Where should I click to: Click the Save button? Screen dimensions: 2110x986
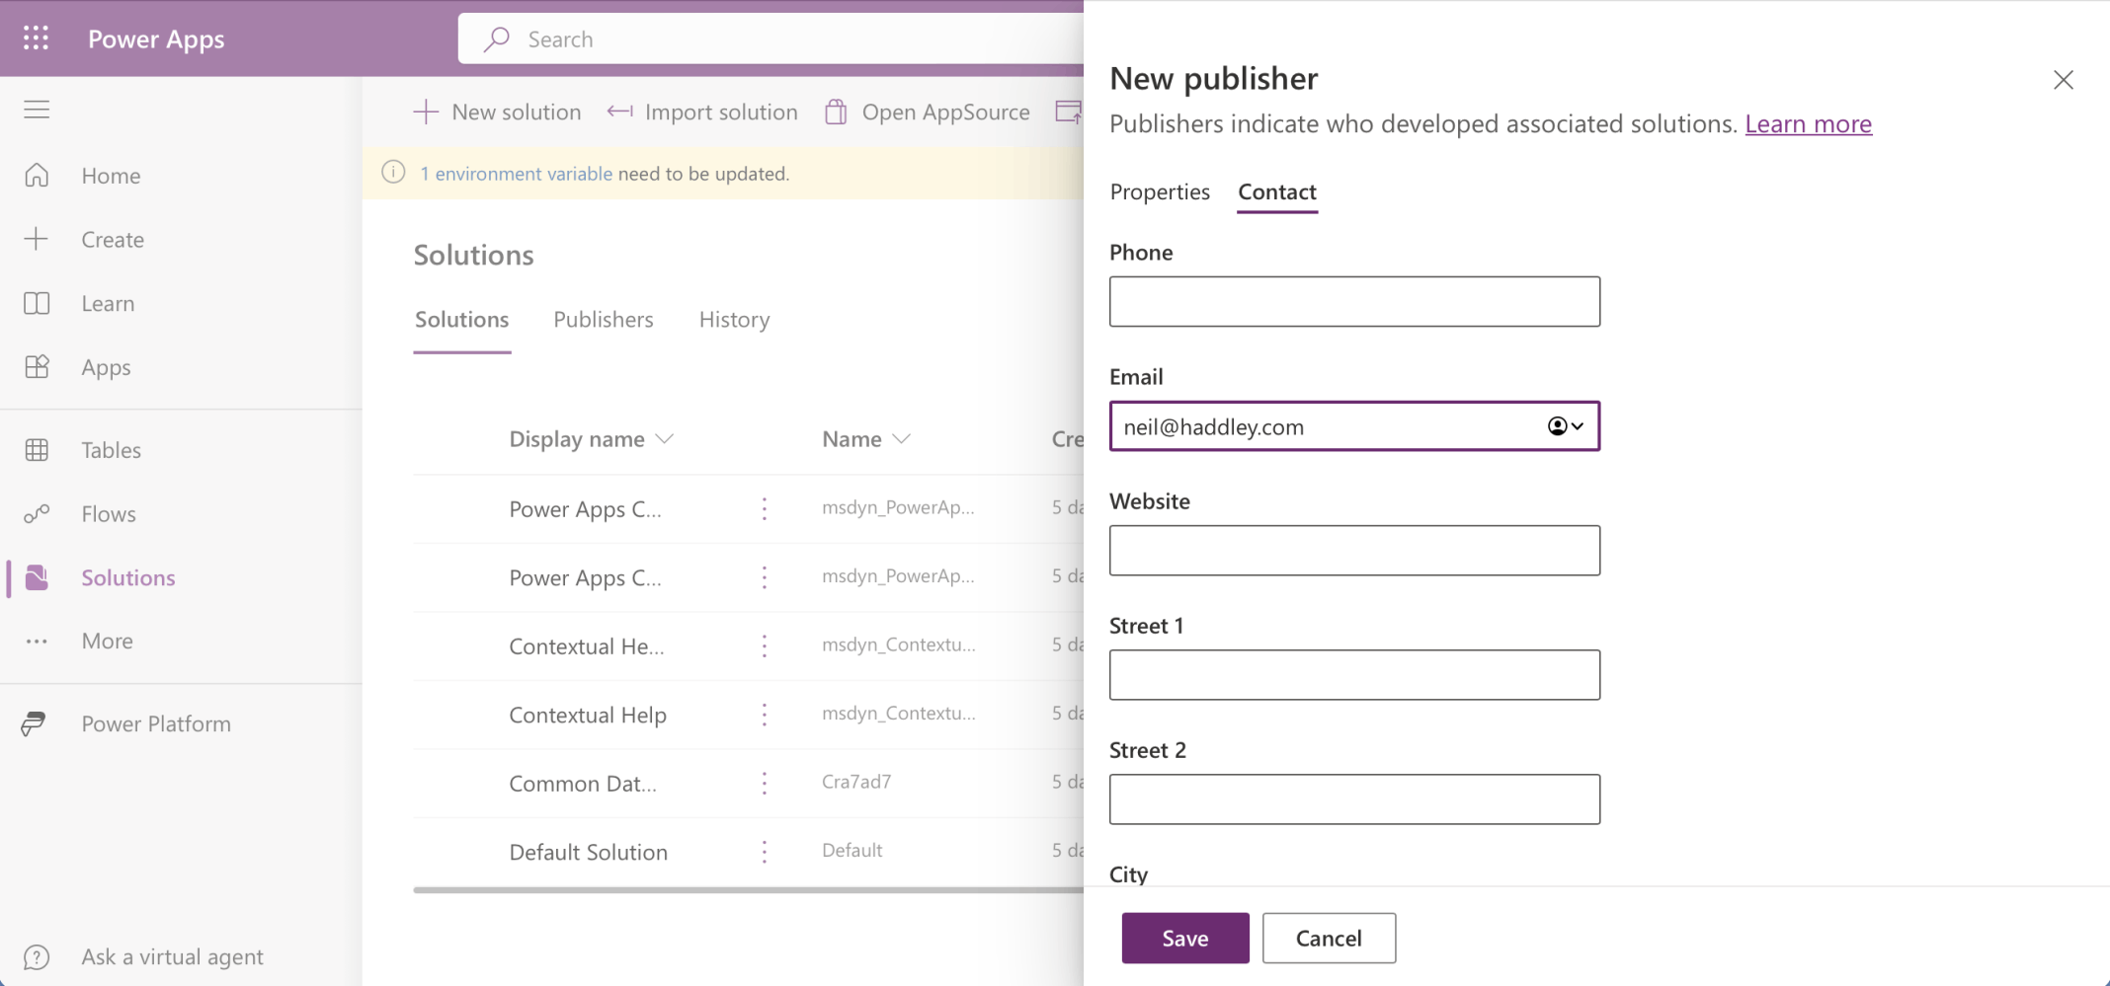tap(1184, 939)
